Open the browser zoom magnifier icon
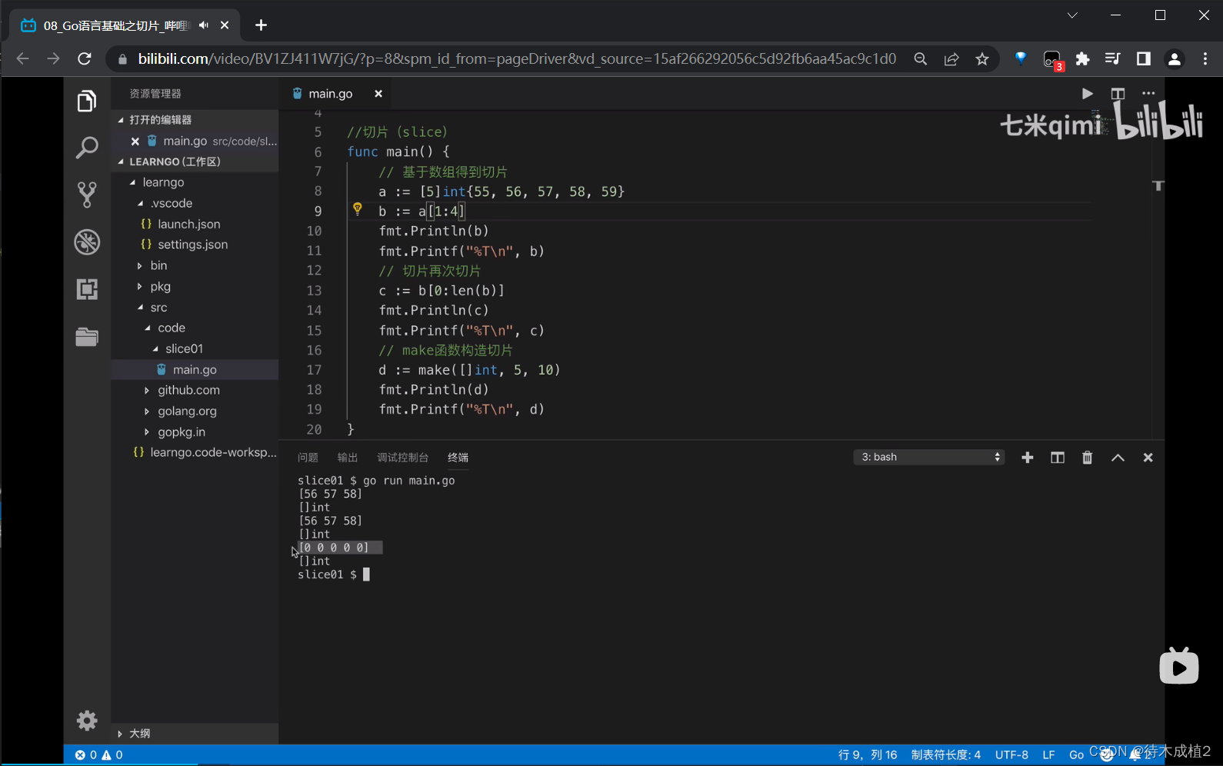 point(921,59)
